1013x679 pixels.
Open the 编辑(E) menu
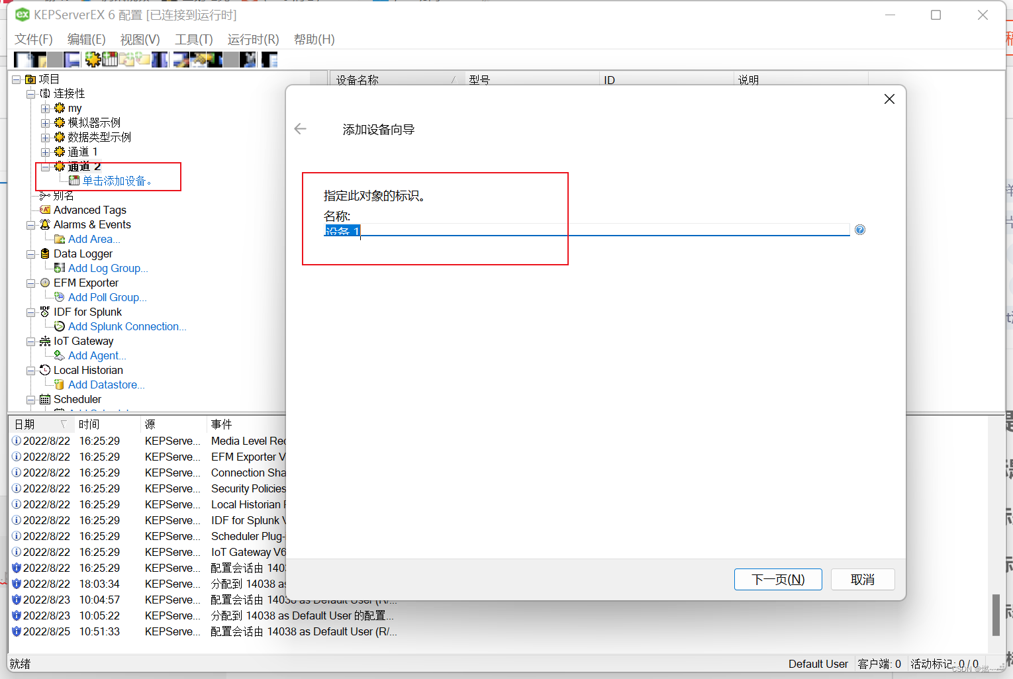point(87,40)
